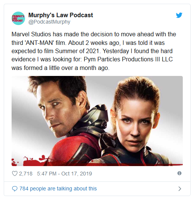Screen dimensions: 194x199
Task: Click the speech bubble reply icon
Action: pyautogui.click(x=15, y=189)
